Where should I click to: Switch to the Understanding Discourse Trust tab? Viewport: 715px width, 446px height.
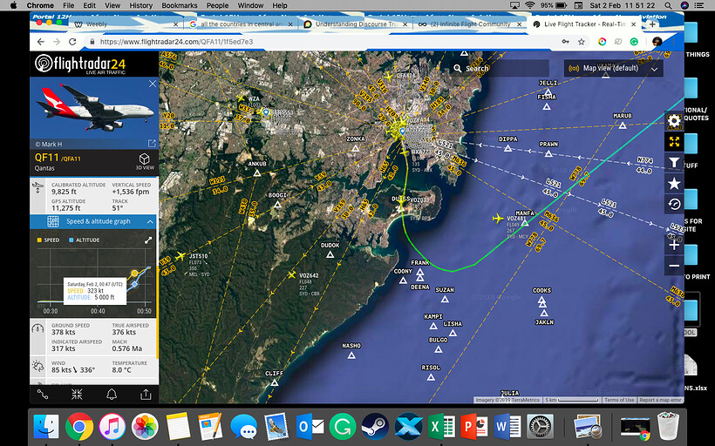coord(355,24)
